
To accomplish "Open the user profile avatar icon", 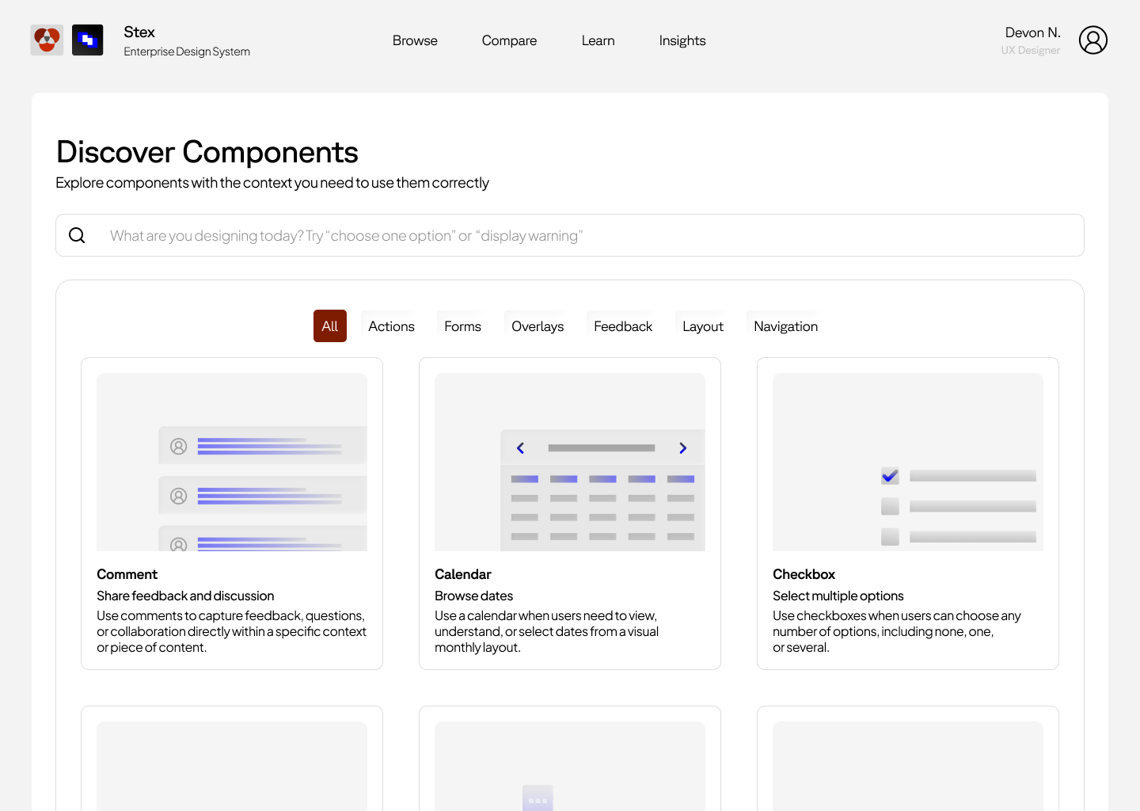I will click(1092, 40).
